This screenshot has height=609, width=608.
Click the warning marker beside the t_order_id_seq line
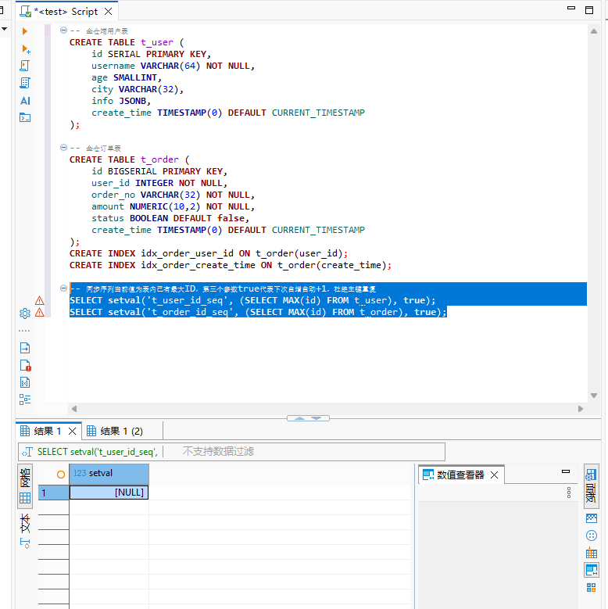[x=40, y=312]
